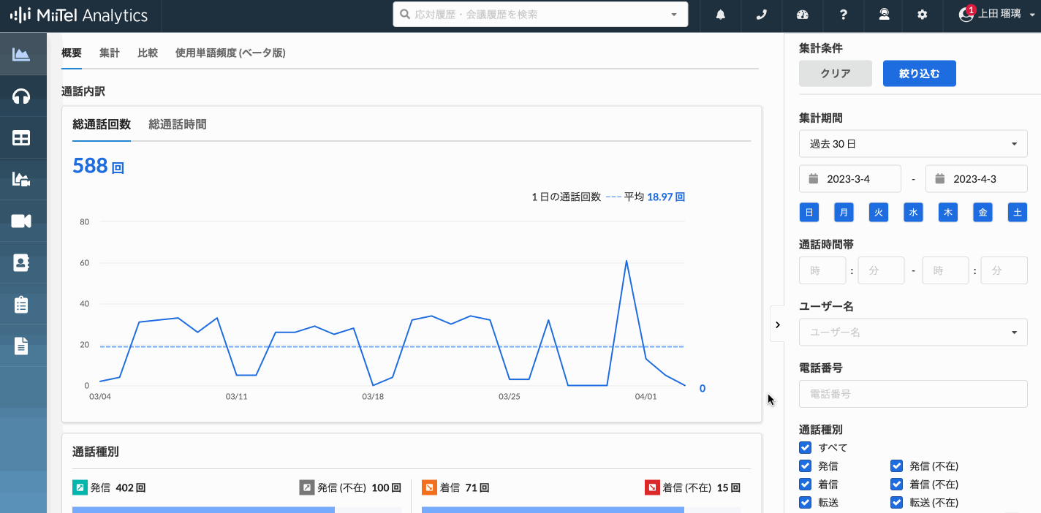Uncheck the 発信 checkbox
This screenshot has height=513, width=1041.
point(806,465)
